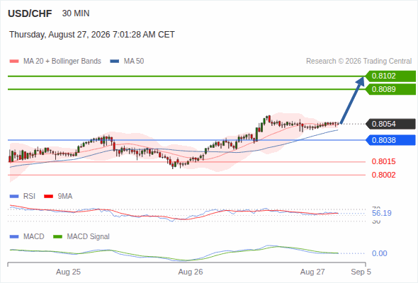Click the Aug 26 date axis label
The height and width of the screenshot is (283, 418).
pyautogui.click(x=191, y=272)
